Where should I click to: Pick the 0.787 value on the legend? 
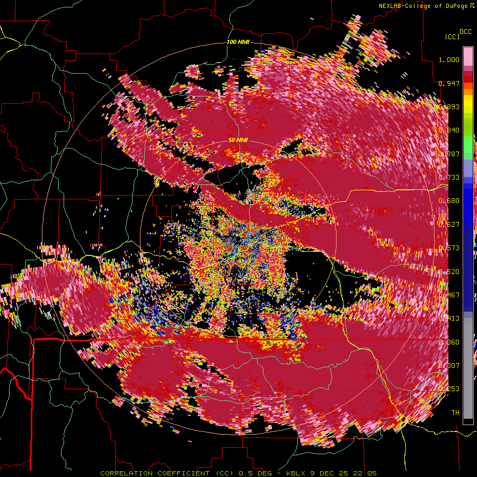point(449,154)
